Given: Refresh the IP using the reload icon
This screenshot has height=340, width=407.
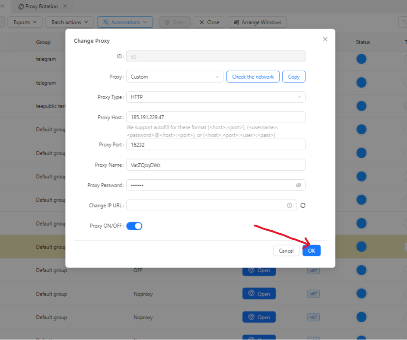Looking at the screenshot, I should [302, 205].
